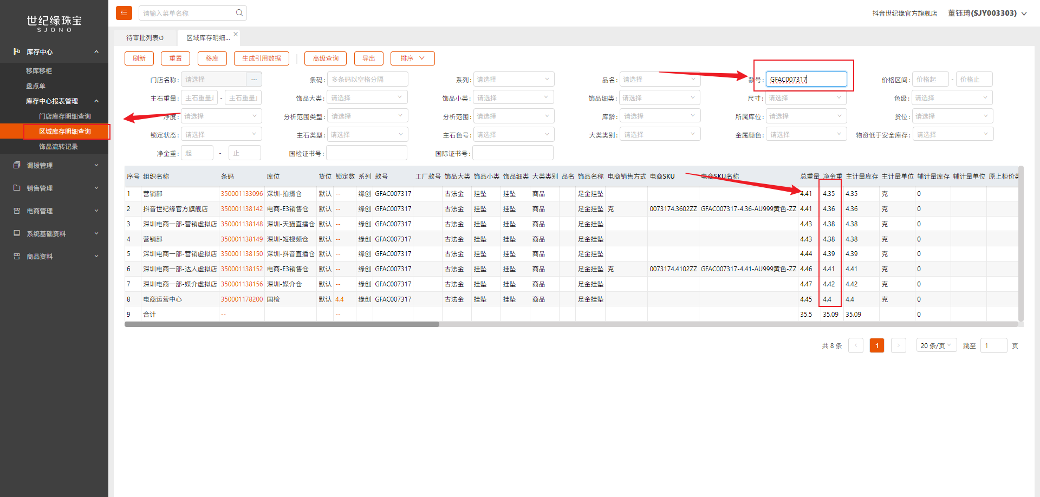Click the search magnifier icon
The height and width of the screenshot is (497, 1040).
pos(239,13)
